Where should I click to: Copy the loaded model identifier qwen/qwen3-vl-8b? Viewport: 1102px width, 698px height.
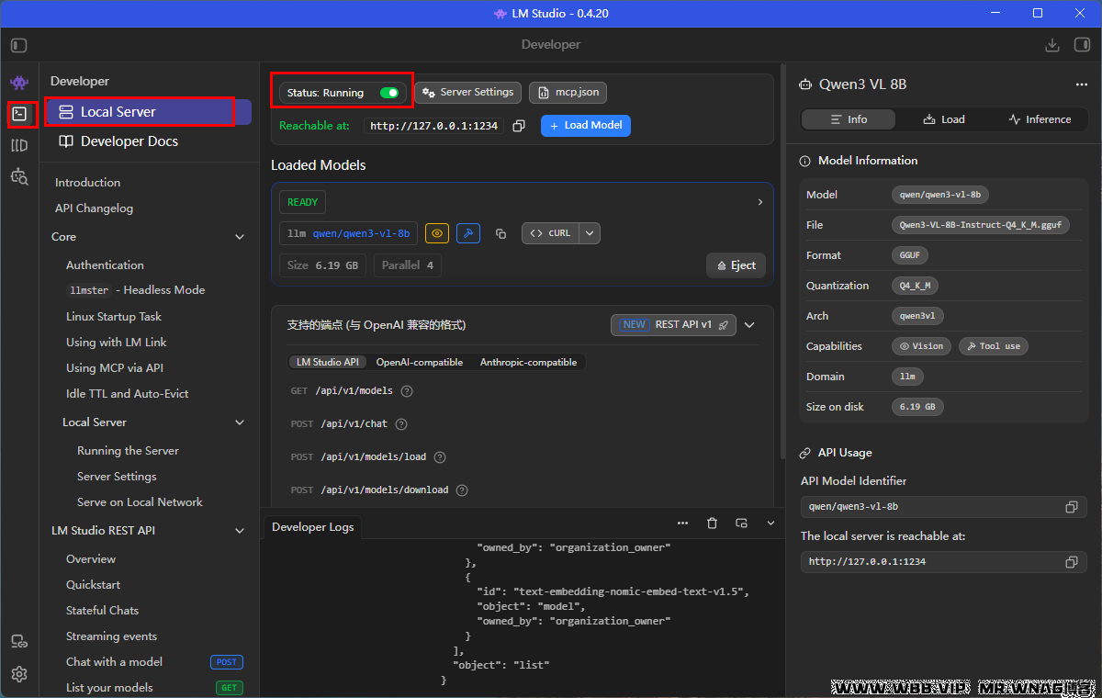pyautogui.click(x=500, y=234)
